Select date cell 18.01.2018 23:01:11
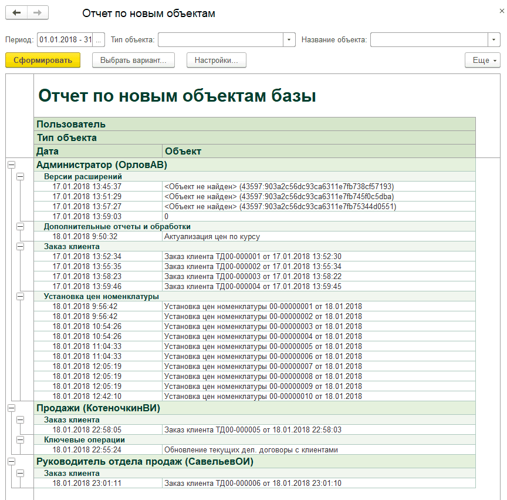 point(98,483)
